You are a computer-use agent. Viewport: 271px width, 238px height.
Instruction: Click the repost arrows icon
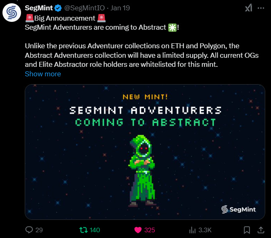click(x=83, y=230)
